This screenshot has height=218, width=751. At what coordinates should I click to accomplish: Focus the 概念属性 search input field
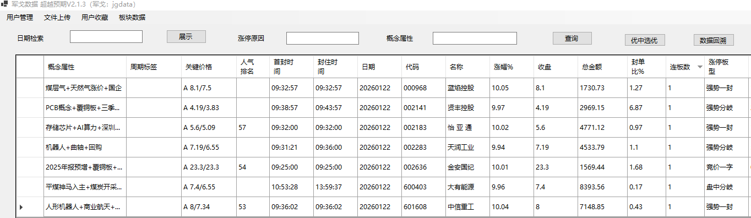pyautogui.click(x=475, y=38)
